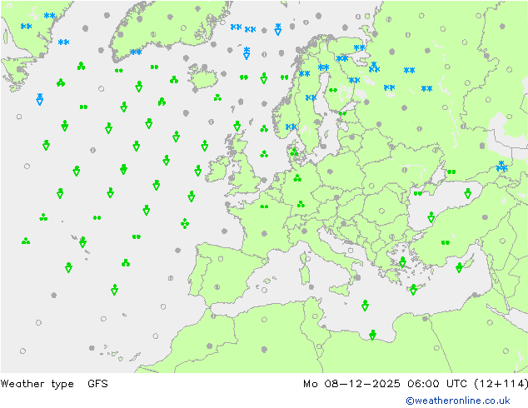528x408 pixels.
Task: Select the green drizzle symbol over Finland
Action: tap(333, 90)
